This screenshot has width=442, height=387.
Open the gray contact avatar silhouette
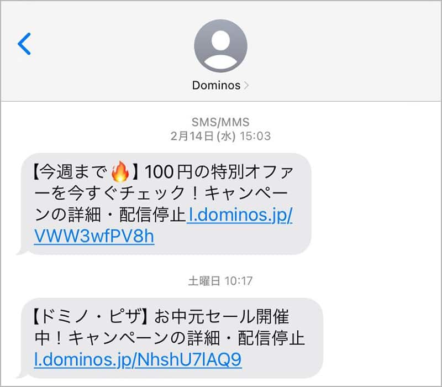[220, 46]
